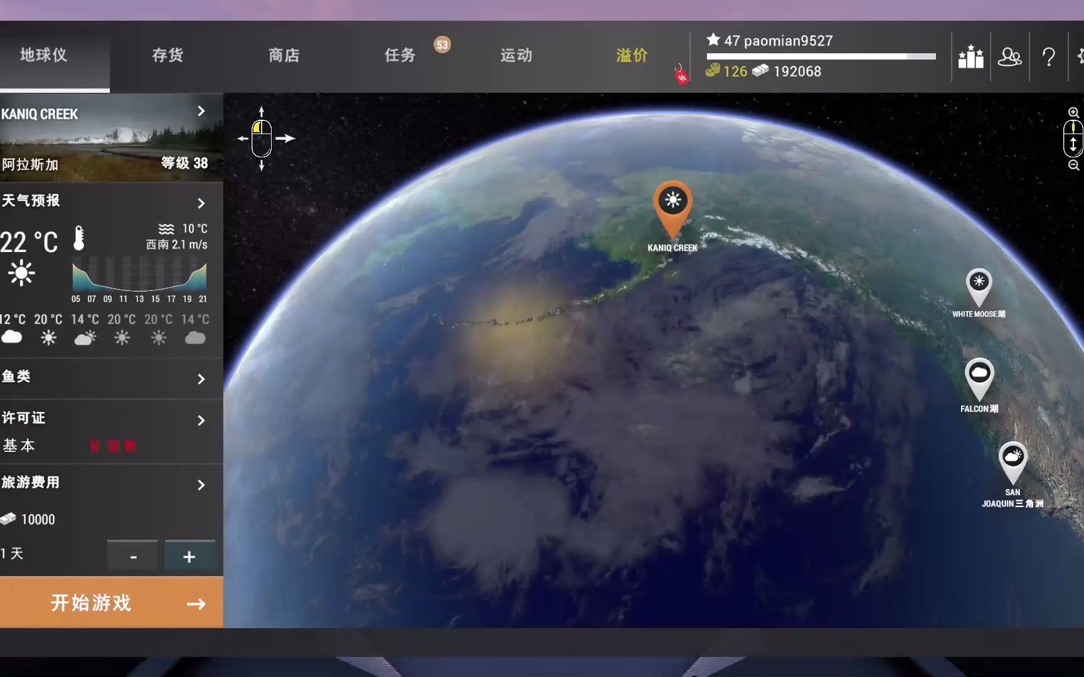1084x677 pixels.
Task: Click the experience progress bar
Action: 821,56
